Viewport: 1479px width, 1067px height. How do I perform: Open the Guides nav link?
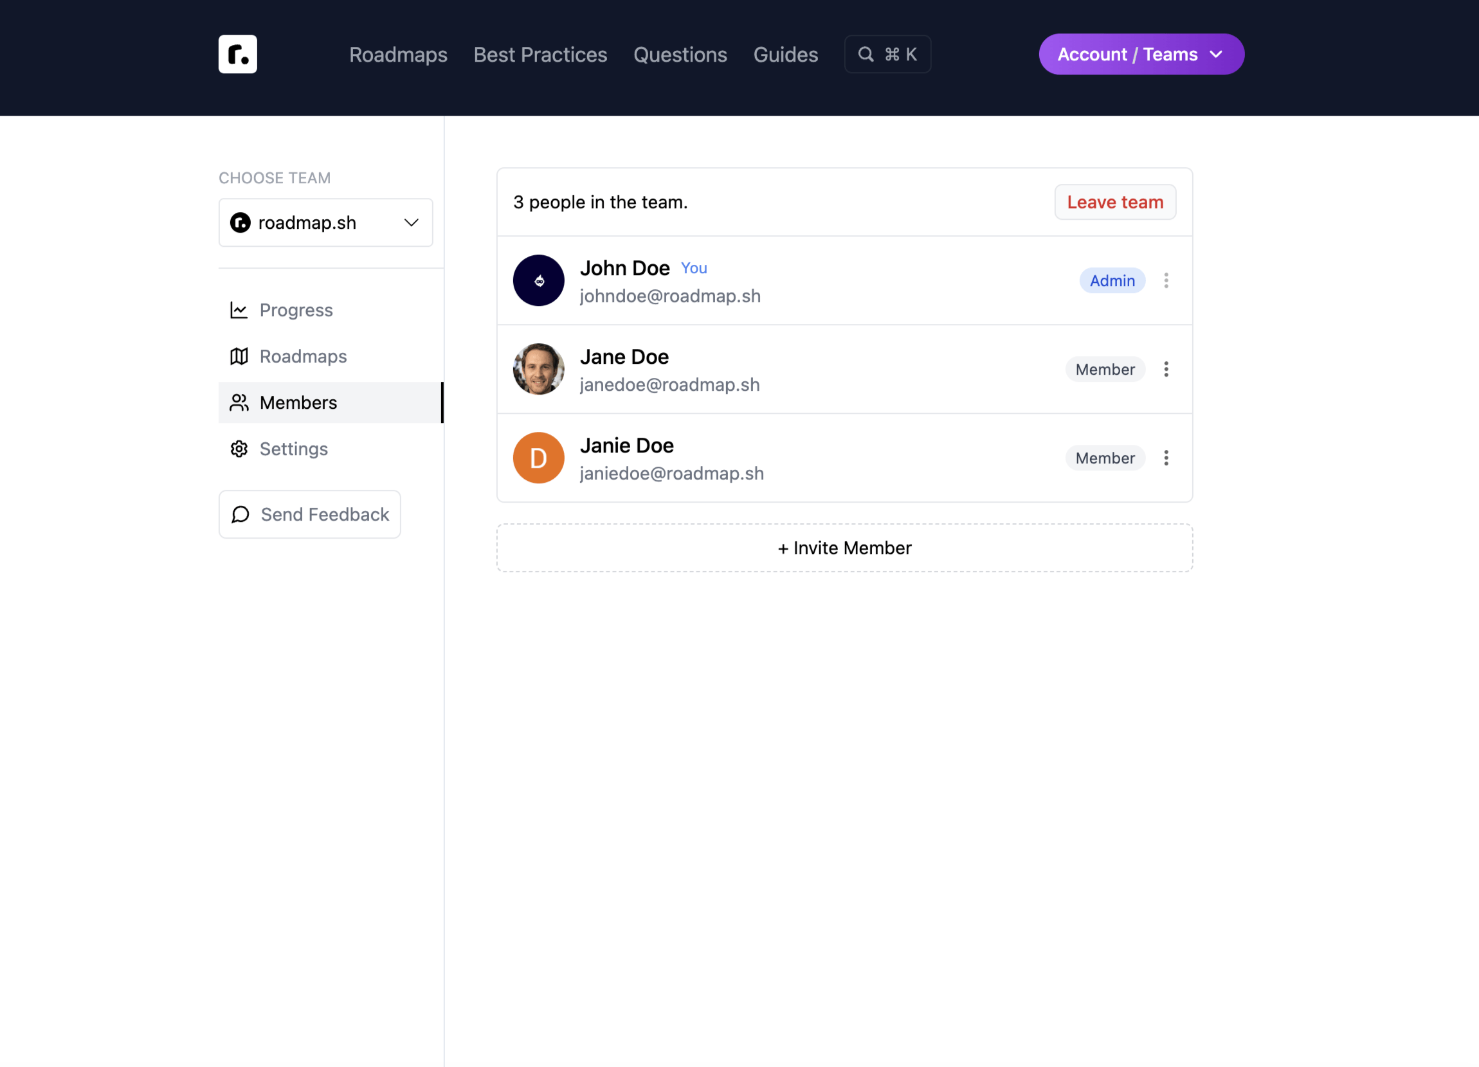(x=785, y=54)
